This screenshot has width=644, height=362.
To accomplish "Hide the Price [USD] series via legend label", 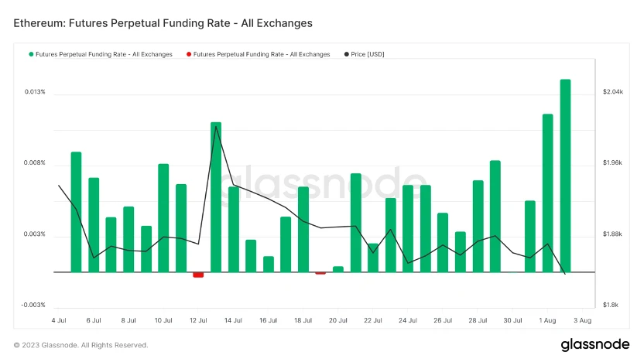I will (x=368, y=54).
